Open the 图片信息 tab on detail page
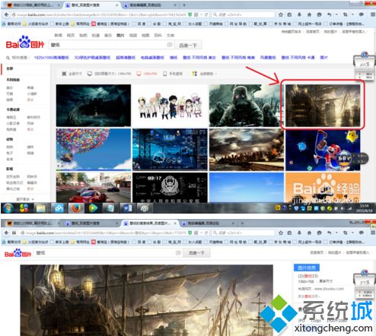Viewport: 376px width, 336px height. point(307,268)
